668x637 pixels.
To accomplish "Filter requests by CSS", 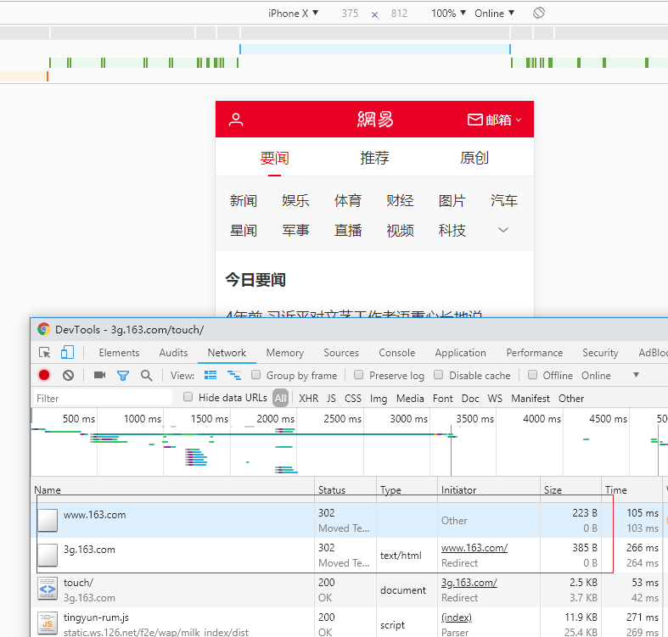I will coord(353,399).
